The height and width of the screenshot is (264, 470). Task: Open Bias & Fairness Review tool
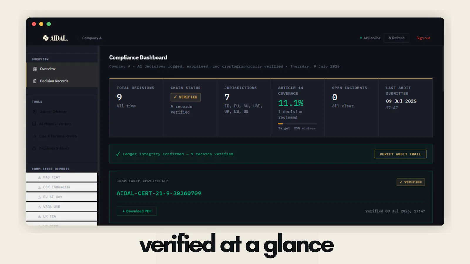[x=62, y=136]
